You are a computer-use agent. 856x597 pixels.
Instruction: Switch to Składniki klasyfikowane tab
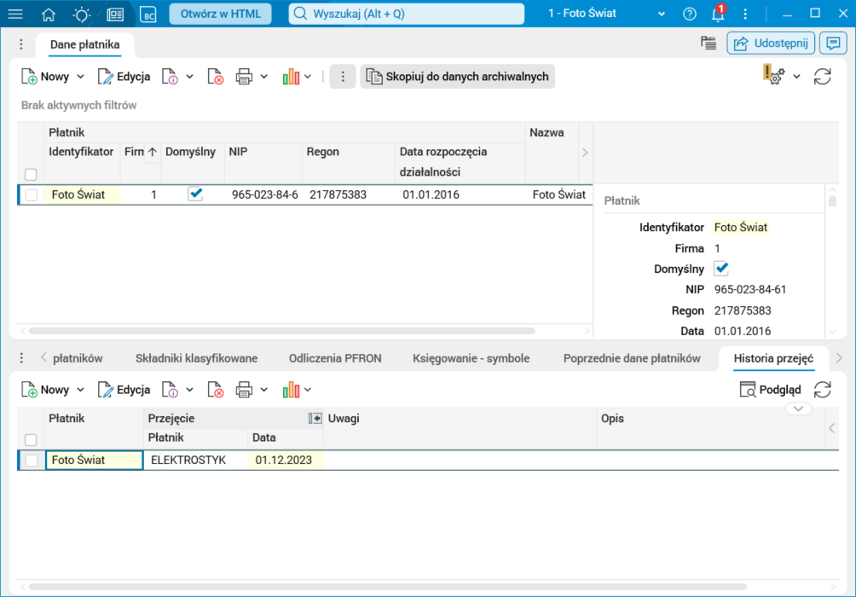197,359
